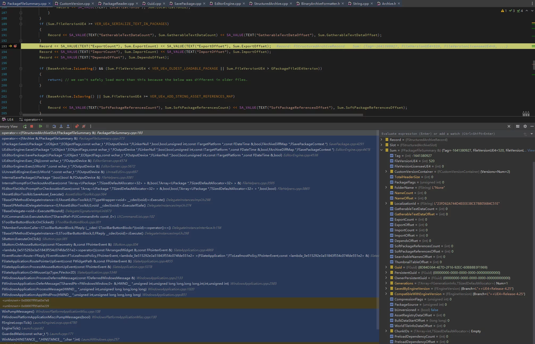
Task: Open the View Breakpoints dialog
Action: 77,126
